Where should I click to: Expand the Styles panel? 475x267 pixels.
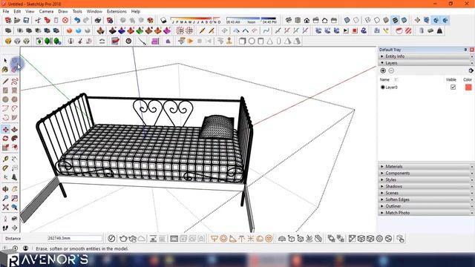[x=425, y=179]
